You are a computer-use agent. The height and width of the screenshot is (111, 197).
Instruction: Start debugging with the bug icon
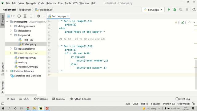(x=175, y=10)
